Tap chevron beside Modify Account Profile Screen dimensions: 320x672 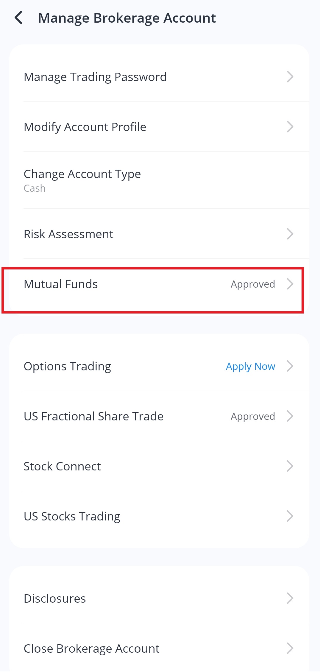click(x=290, y=127)
